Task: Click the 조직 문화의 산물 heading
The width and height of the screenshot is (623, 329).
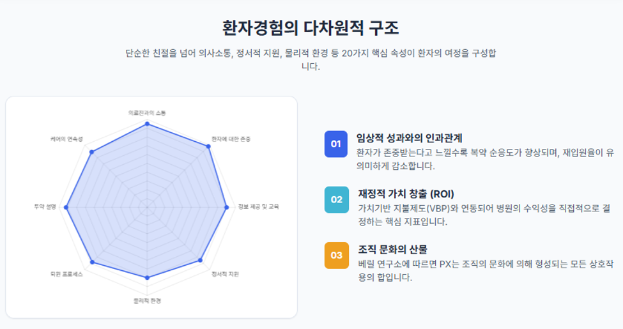Action: 392,249
